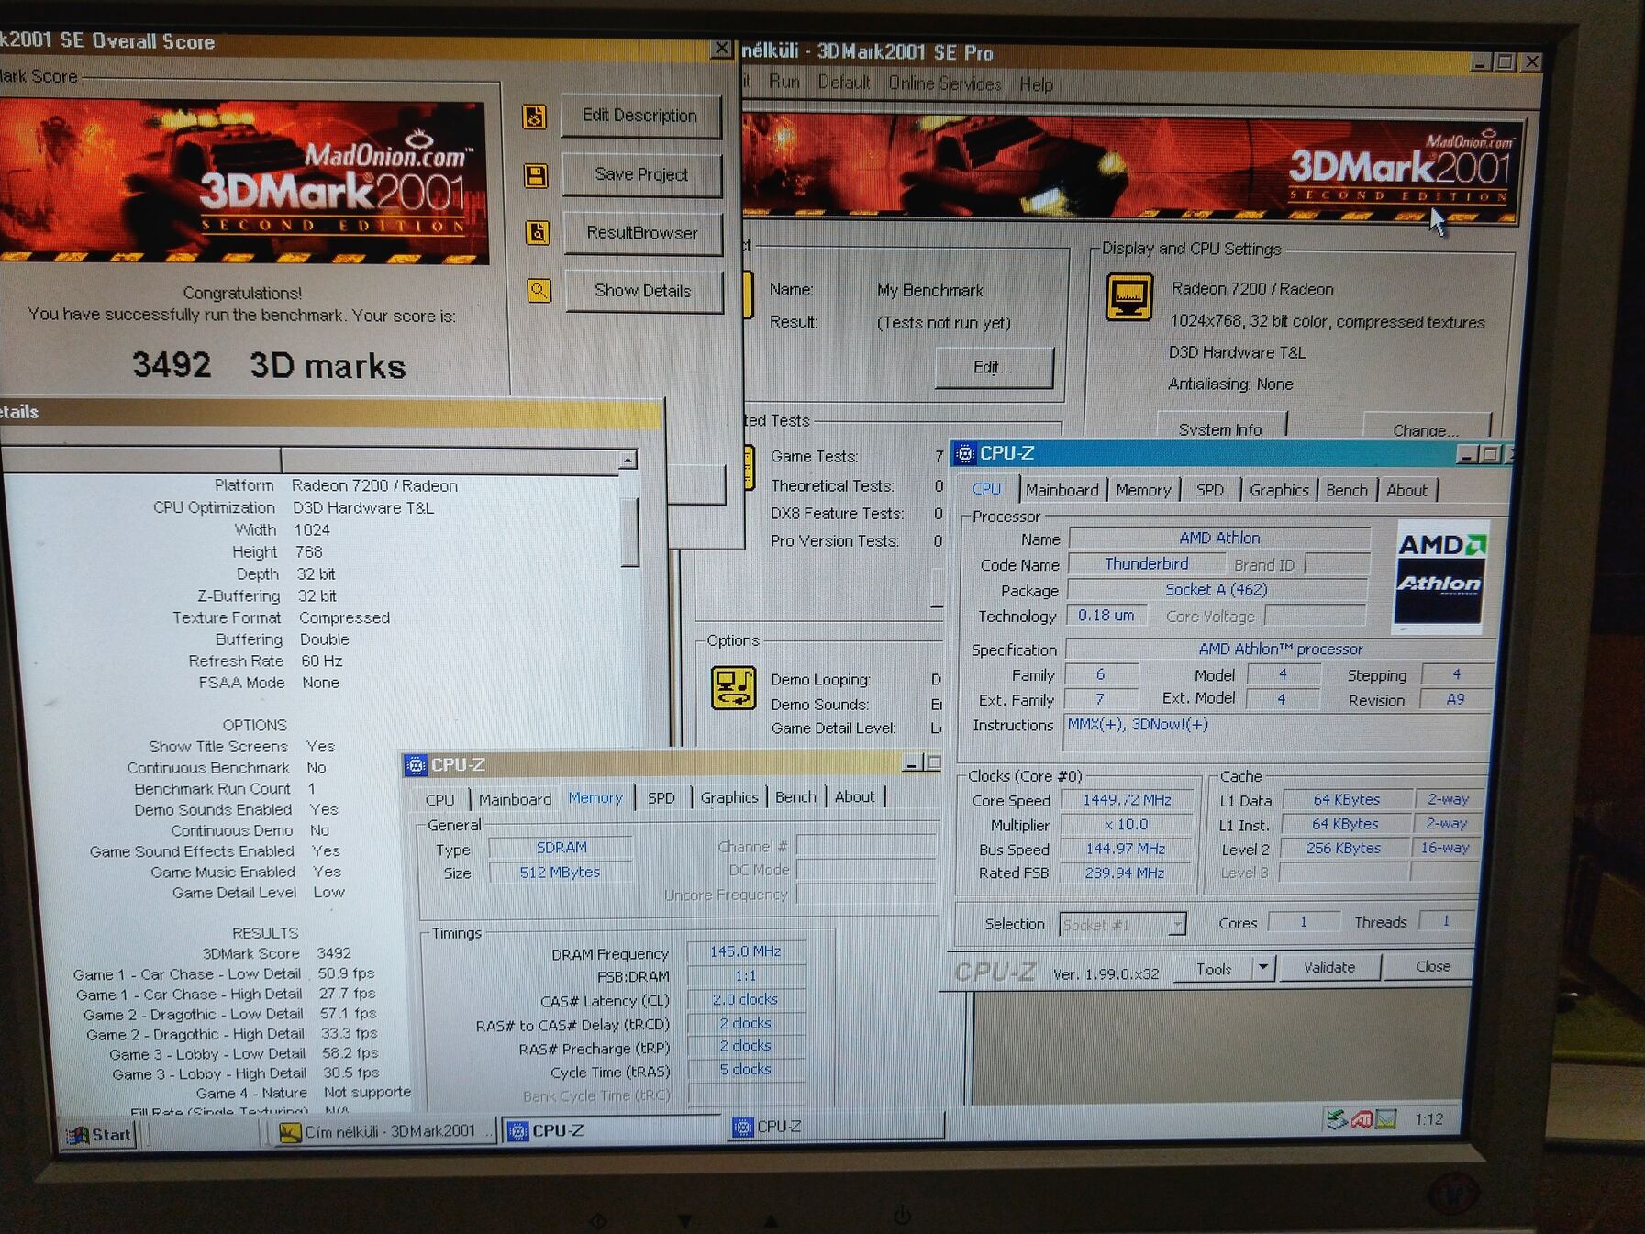Click the ResultBrowser document icon
Viewport: 1645px width, 1234px height.
pyautogui.click(x=538, y=233)
